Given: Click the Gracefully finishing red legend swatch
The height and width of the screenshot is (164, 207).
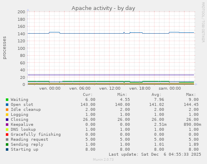Looking at the screenshot, I should click(x=7, y=135).
